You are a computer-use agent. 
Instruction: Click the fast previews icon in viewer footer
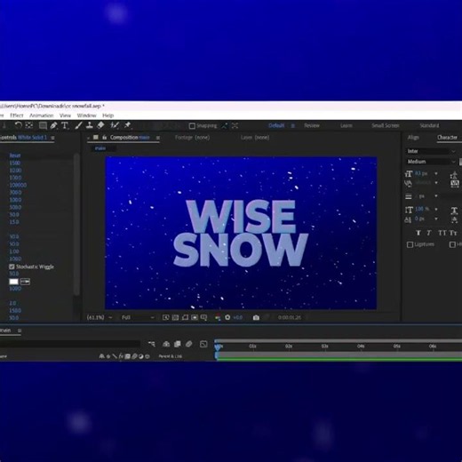[x=166, y=317]
